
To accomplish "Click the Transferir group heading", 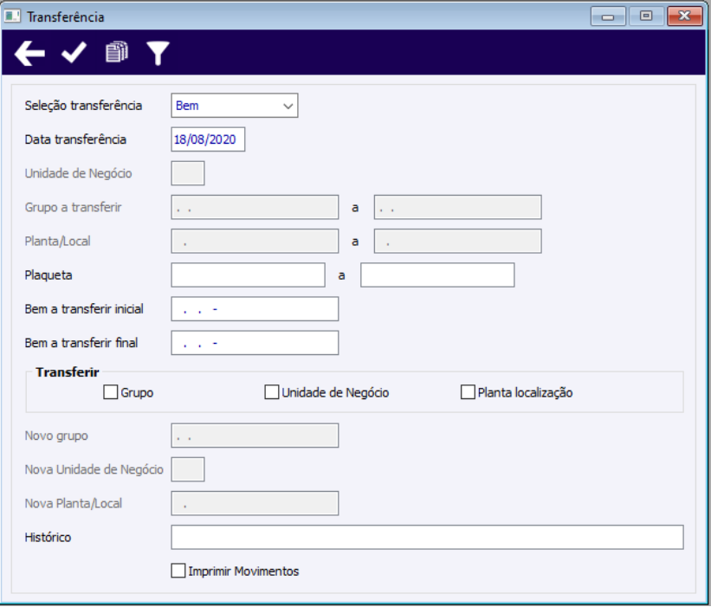I will click(67, 372).
